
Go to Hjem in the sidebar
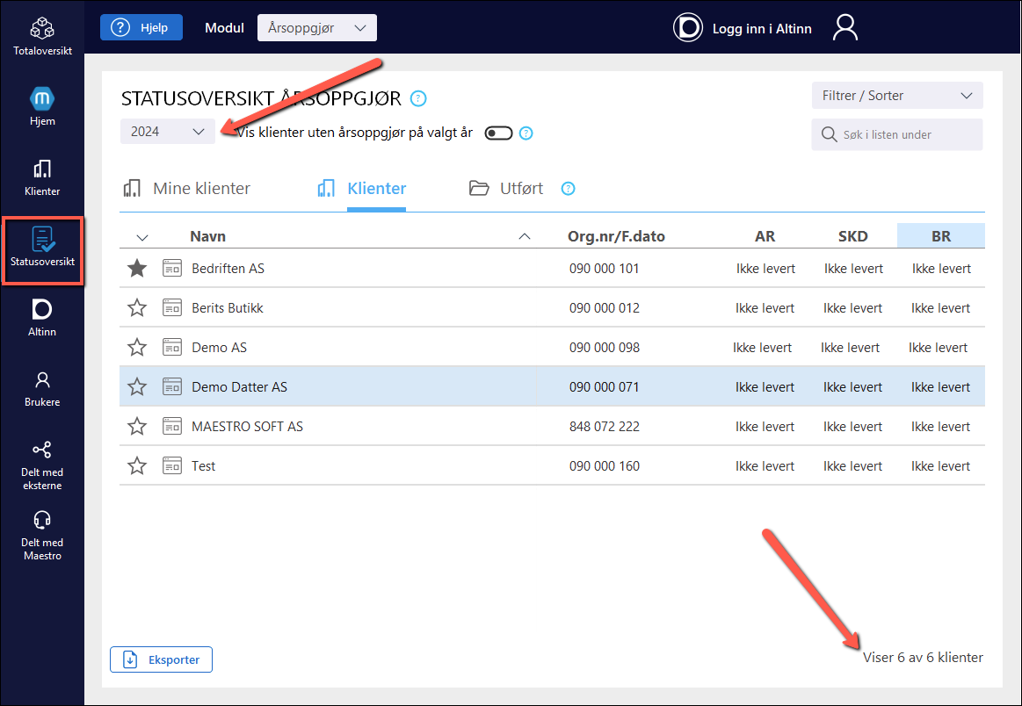coord(42,107)
